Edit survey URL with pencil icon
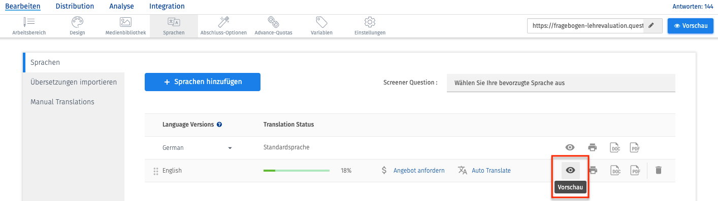This screenshot has height=201, width=718. 651,26
